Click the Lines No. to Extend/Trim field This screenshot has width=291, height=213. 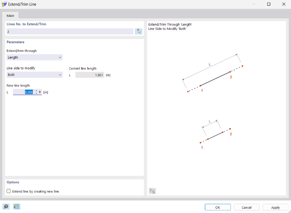pyautogui.click(x=70, y=31)
